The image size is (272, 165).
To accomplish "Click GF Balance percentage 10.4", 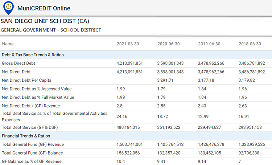I will 120,161.
